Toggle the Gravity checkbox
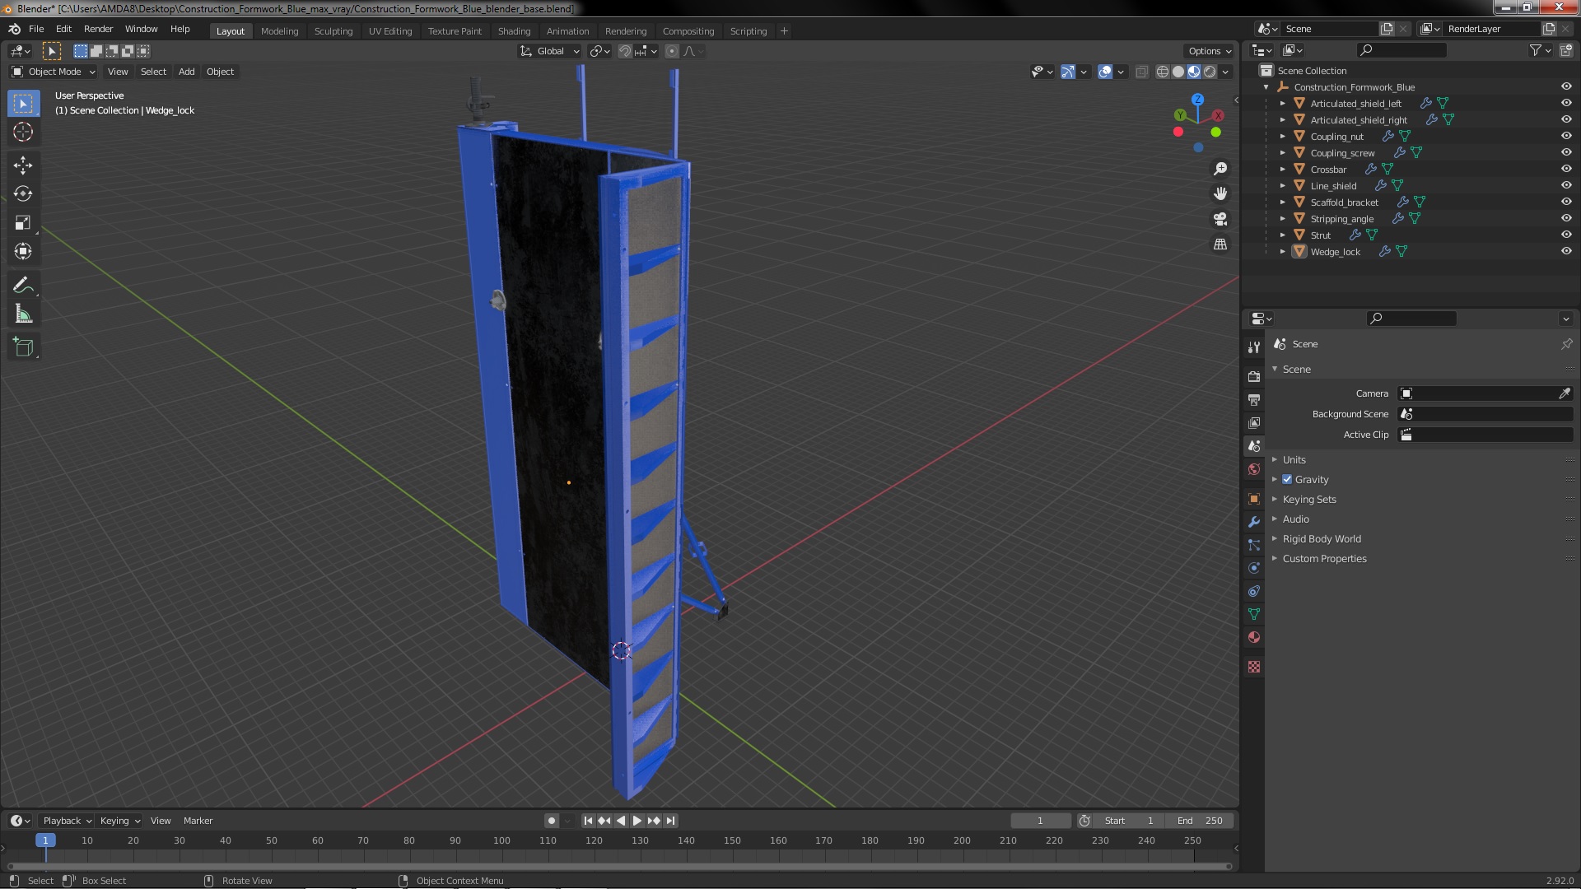The width and height of the screenshot is (1581, 889). point(1287,479)
